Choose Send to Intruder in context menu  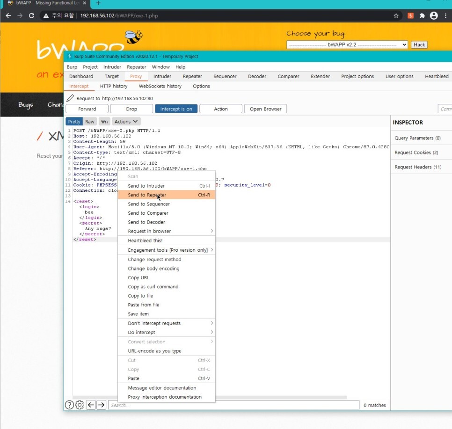(x=167, y=186)
